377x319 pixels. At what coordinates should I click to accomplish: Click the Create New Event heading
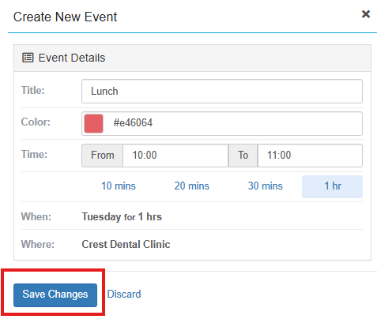65,17
